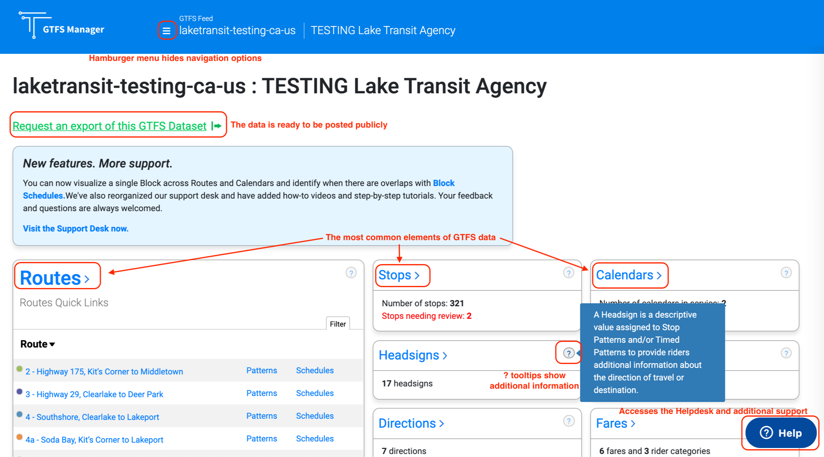
Task: Show the Routes panel help tooltip
Action: [351, 273]
